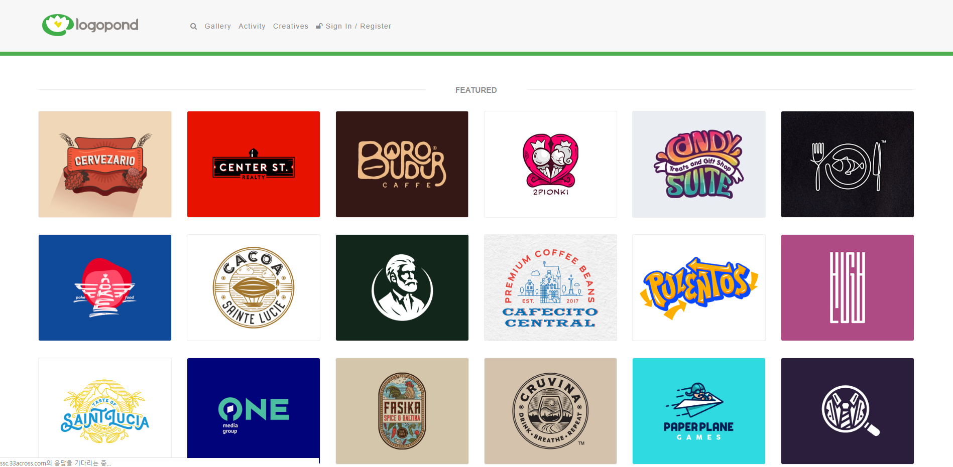The height and width of the screenshot is (467, 953).
Task: Click the FEATURED section heading
Action: (x=476, y=90)
